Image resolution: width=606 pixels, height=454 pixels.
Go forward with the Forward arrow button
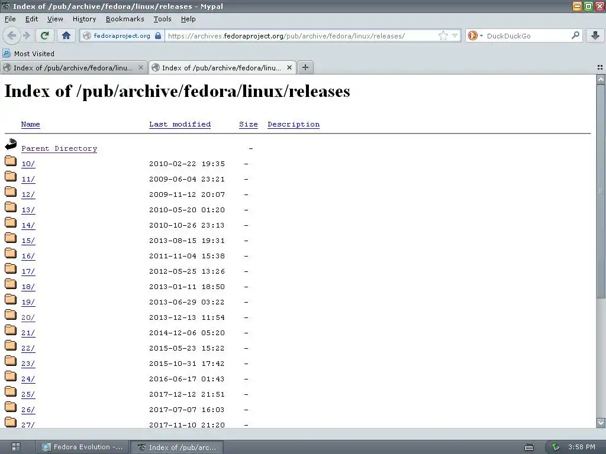[x=26, y=36]
